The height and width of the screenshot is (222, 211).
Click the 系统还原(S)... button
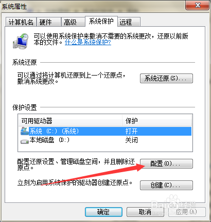pos(166,78)
